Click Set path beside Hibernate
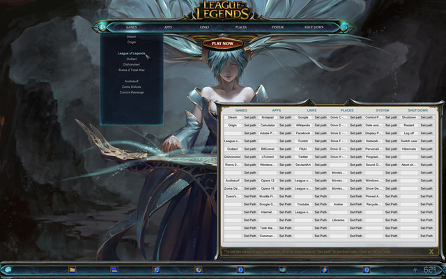Viewport: 446px width, 279px height. tap(426, 149)
